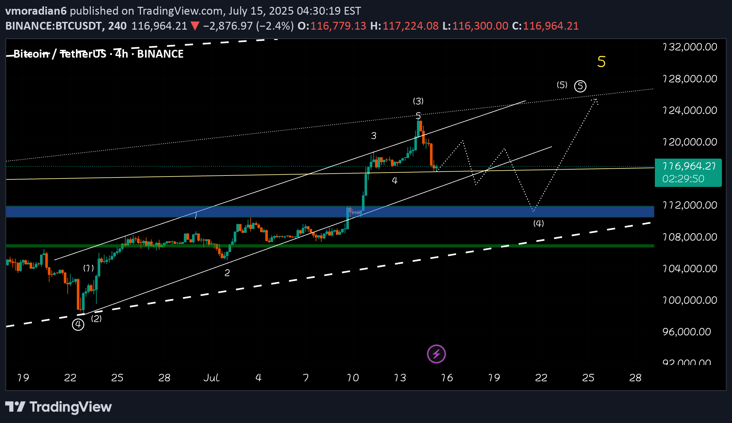
Task: Click the 02:29:50 candle countdown
Action: [683, 179]
